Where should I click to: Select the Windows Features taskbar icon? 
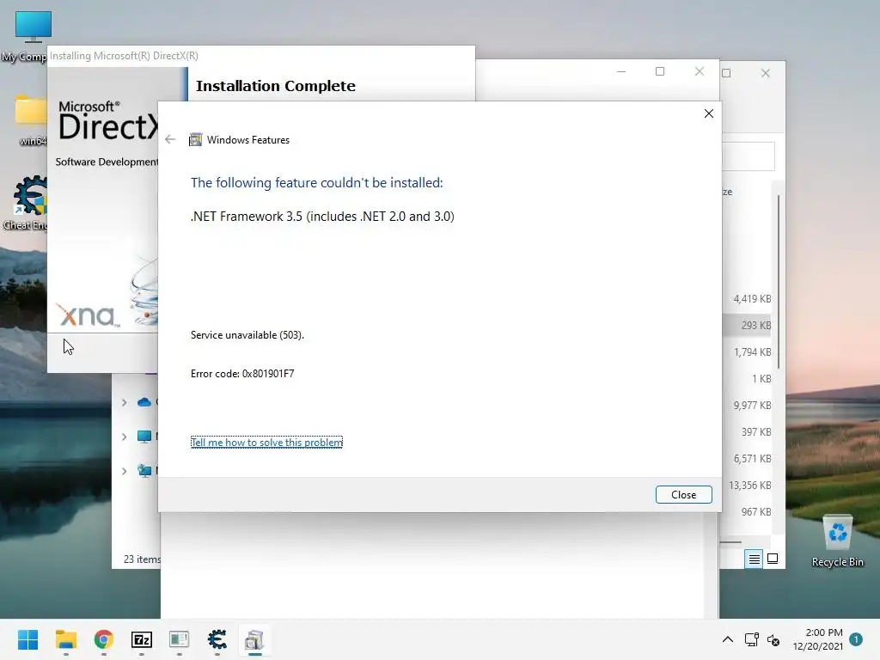coord(254,639)
